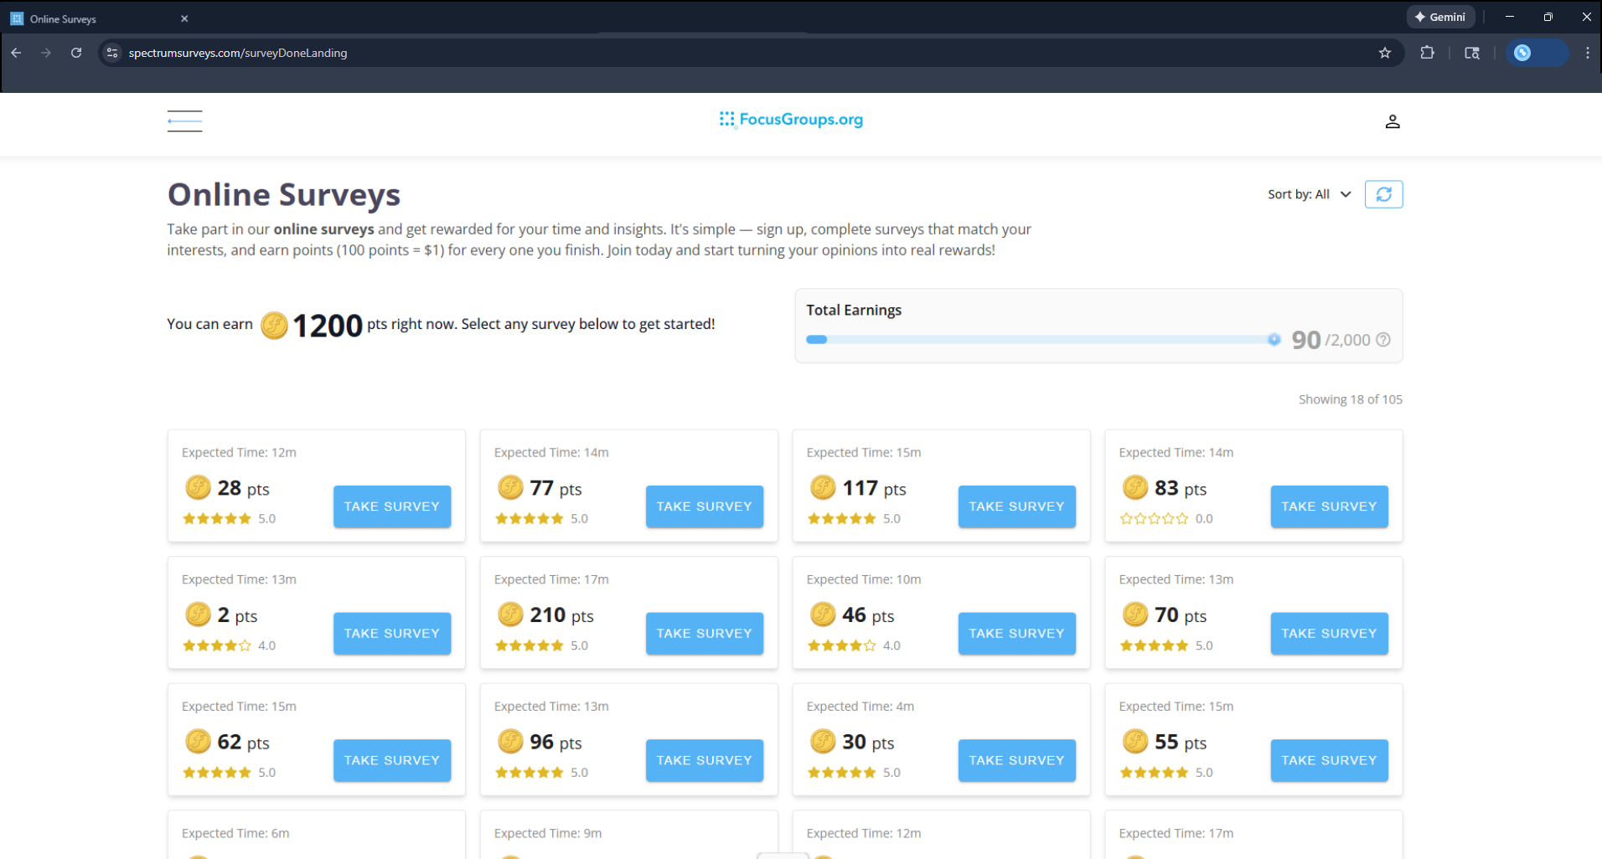The width and height of the screenshot is (1602, 859).
Task: Open the browser extensions puzzle icon
Action: pyautogui.click(x=1427, y=53)
